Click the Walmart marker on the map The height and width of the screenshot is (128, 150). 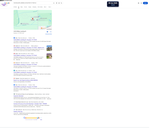coord(41,28)
